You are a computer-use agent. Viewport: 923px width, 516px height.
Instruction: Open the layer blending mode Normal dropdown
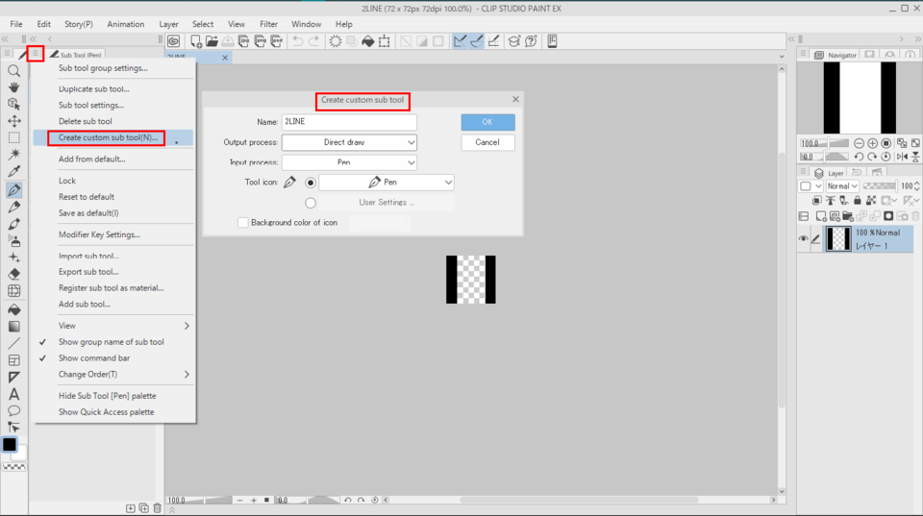(841, 185)
